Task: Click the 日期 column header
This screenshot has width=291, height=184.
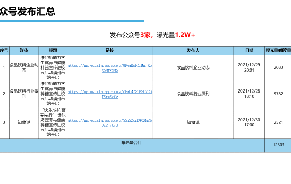Action: coord(249,51)
